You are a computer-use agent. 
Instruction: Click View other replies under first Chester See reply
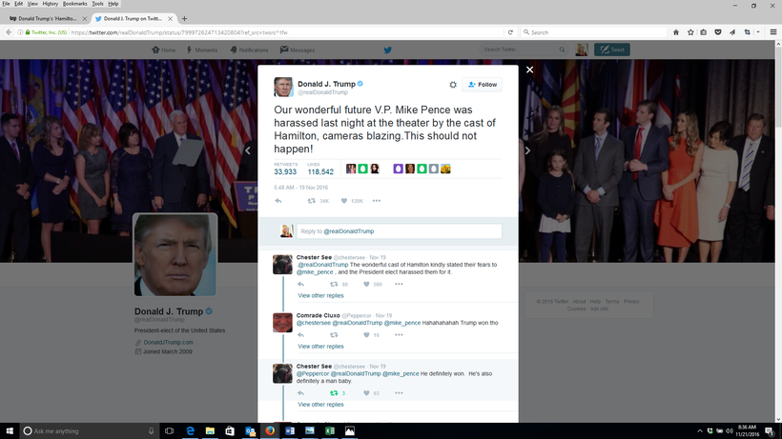click(x=320, y=295)
